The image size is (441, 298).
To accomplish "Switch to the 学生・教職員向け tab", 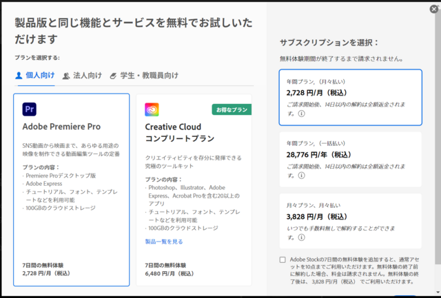I will pos(144,75).
